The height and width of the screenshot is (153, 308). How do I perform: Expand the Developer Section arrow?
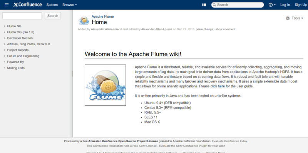pyautogui.click(x=4, y=38)
